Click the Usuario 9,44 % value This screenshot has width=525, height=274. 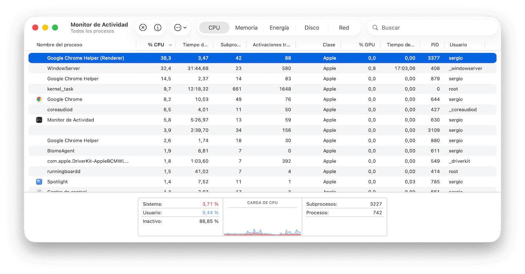tap(210, 213)
